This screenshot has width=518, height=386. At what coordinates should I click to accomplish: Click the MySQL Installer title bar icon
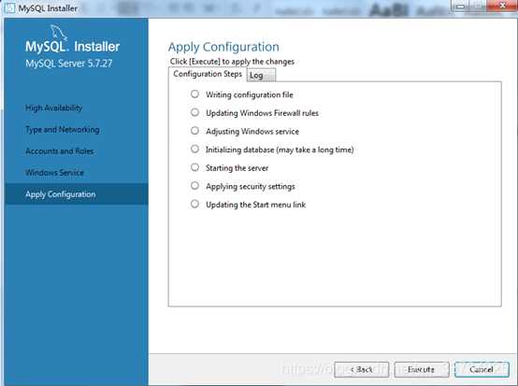(x=10, y=7)
